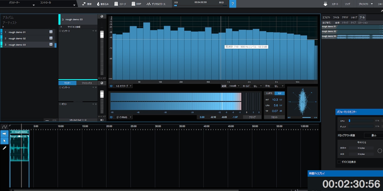
Task: Toggle master ポスト bypass power button
Action: 60,104
